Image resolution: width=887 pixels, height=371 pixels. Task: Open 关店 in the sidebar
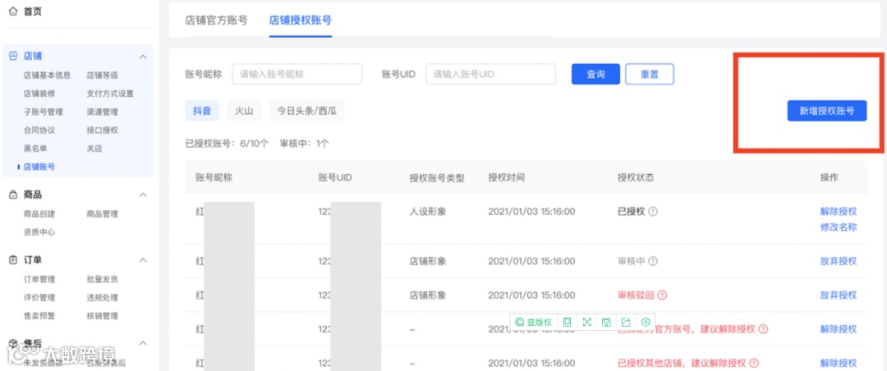point(94,149)
